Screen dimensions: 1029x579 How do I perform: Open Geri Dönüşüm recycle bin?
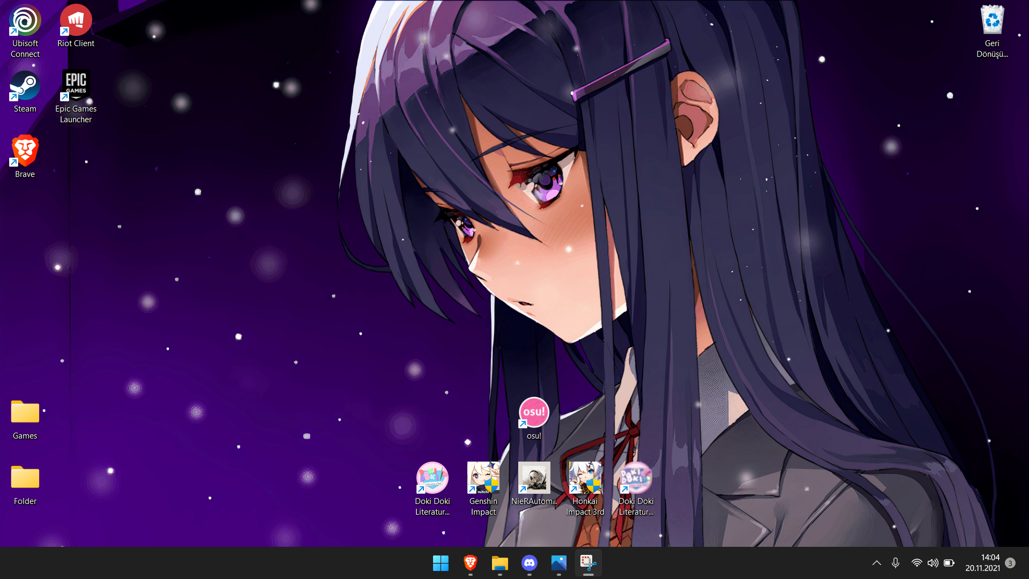(993, 20)
